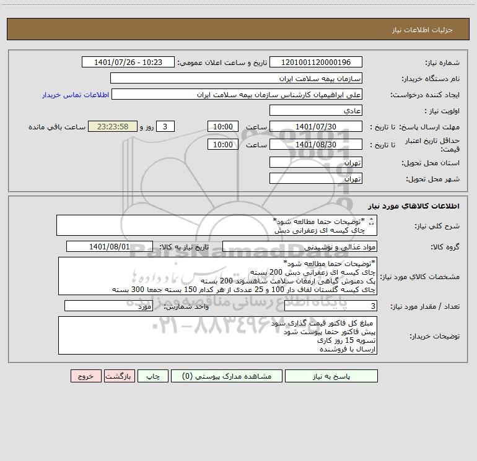Click the استان محل تحویل field
This screenshot has width=477, height=461.
coord(316,162)
